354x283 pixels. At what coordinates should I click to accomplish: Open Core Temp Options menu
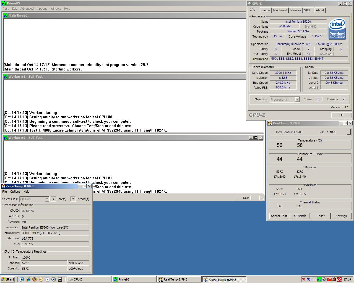(x=15, y=192)
